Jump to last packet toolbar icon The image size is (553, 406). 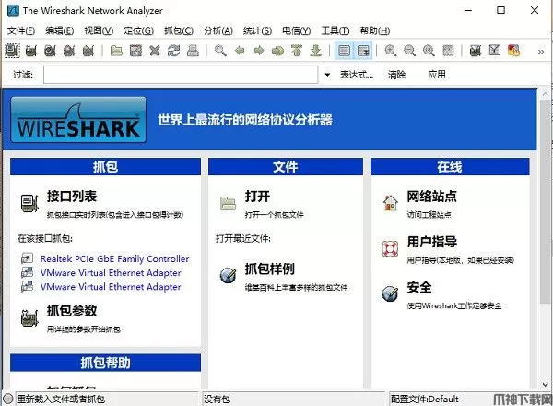click(316, 51)
